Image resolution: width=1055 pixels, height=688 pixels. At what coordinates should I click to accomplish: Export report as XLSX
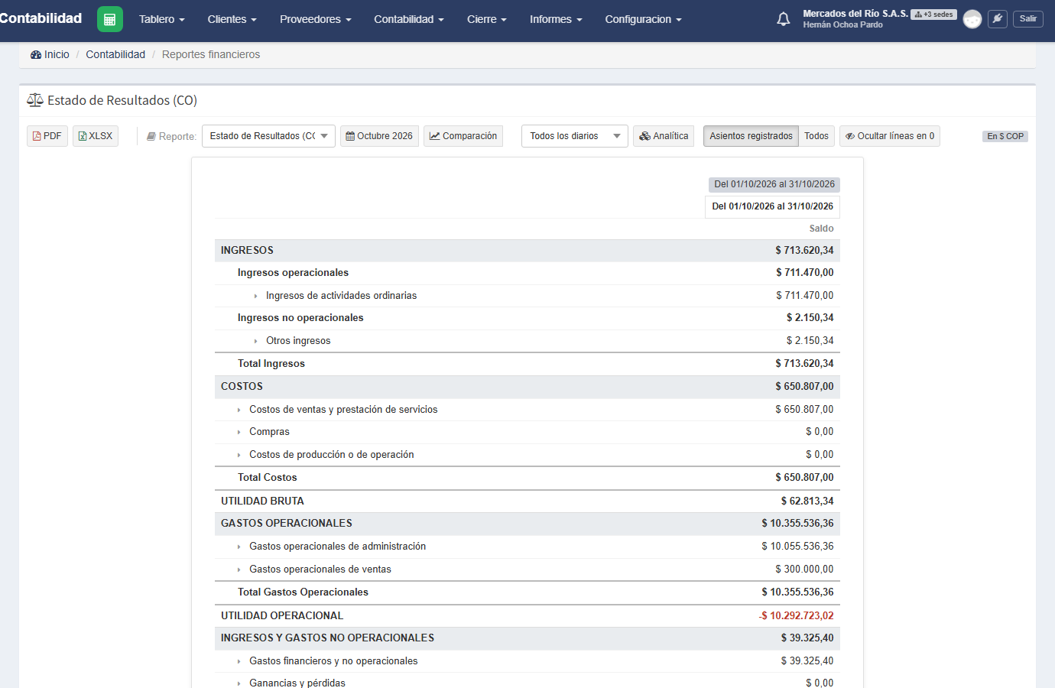[x=96, y=136]
